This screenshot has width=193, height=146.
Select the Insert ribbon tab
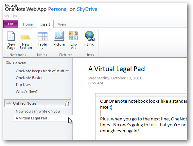[45, 24]
